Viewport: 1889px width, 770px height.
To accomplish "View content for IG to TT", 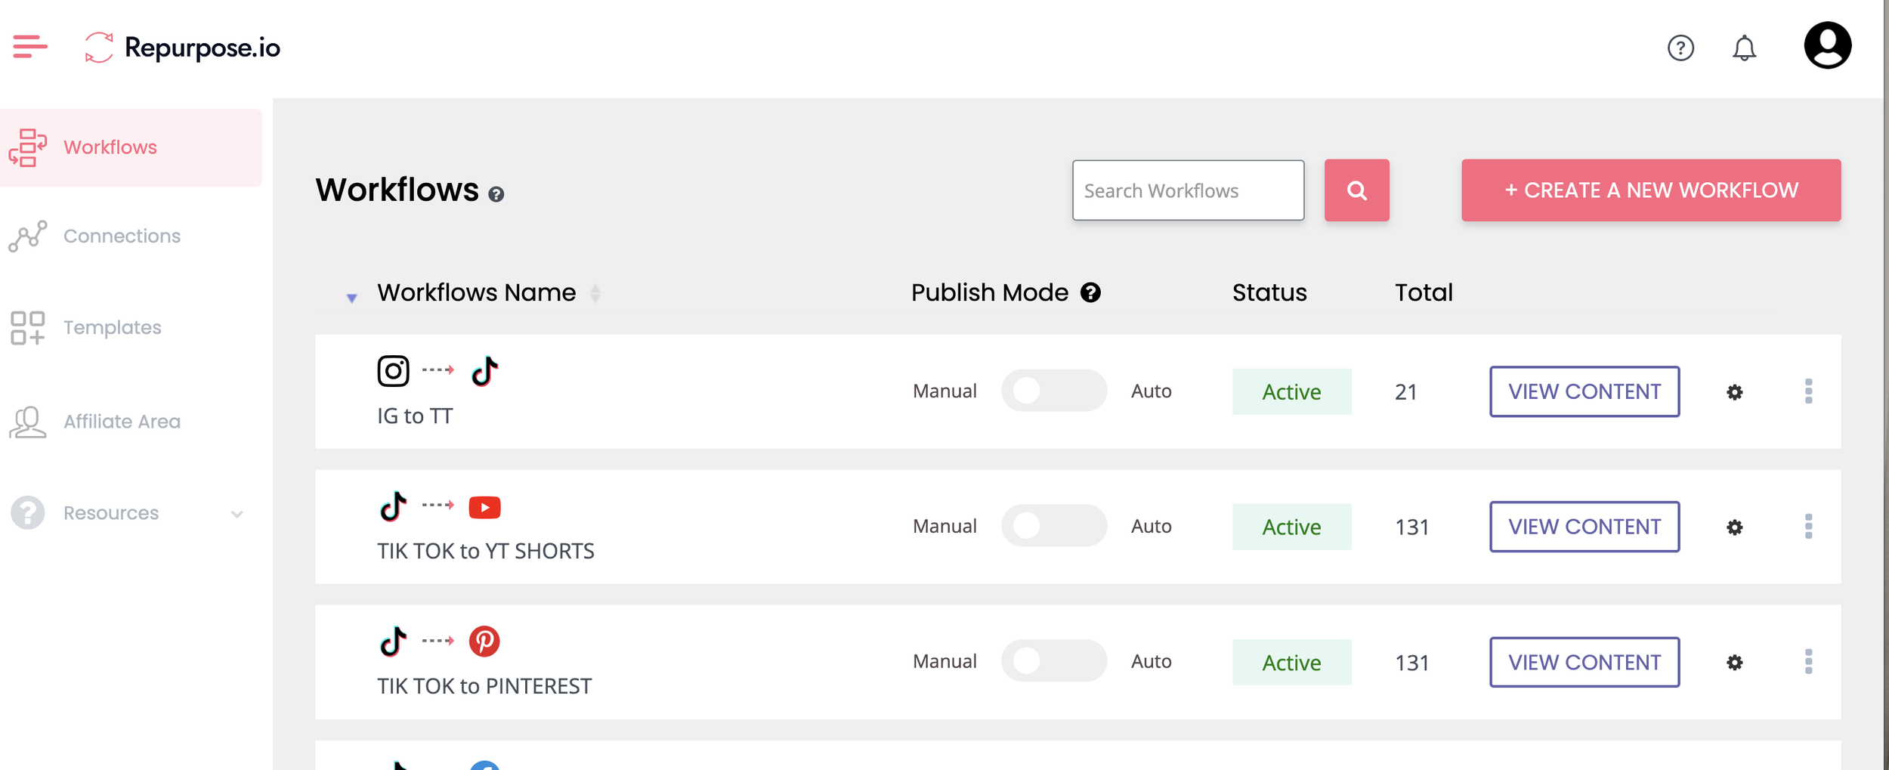I will point(1584,392).
